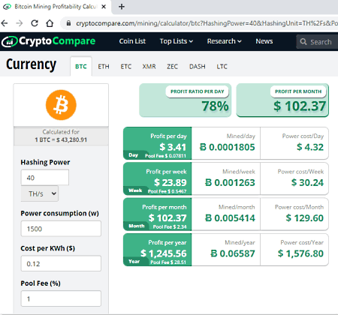Switch to the ETC currency tab
This screenshot has height=315, width=338.
125,67
